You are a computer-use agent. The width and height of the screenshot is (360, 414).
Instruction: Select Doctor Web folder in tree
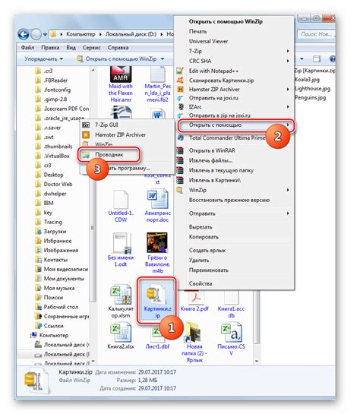pyautogui.click(x=58, y=185)
